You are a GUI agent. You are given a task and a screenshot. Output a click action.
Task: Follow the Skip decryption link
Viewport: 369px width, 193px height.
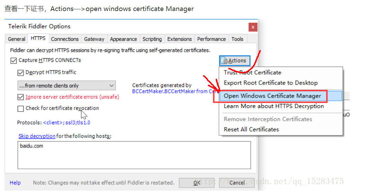[x=37, y=136]
